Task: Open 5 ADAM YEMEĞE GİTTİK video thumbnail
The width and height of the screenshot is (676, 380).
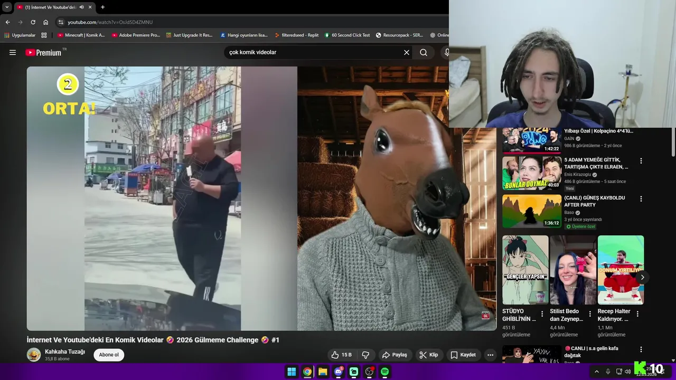Action: tap(531, 173)
